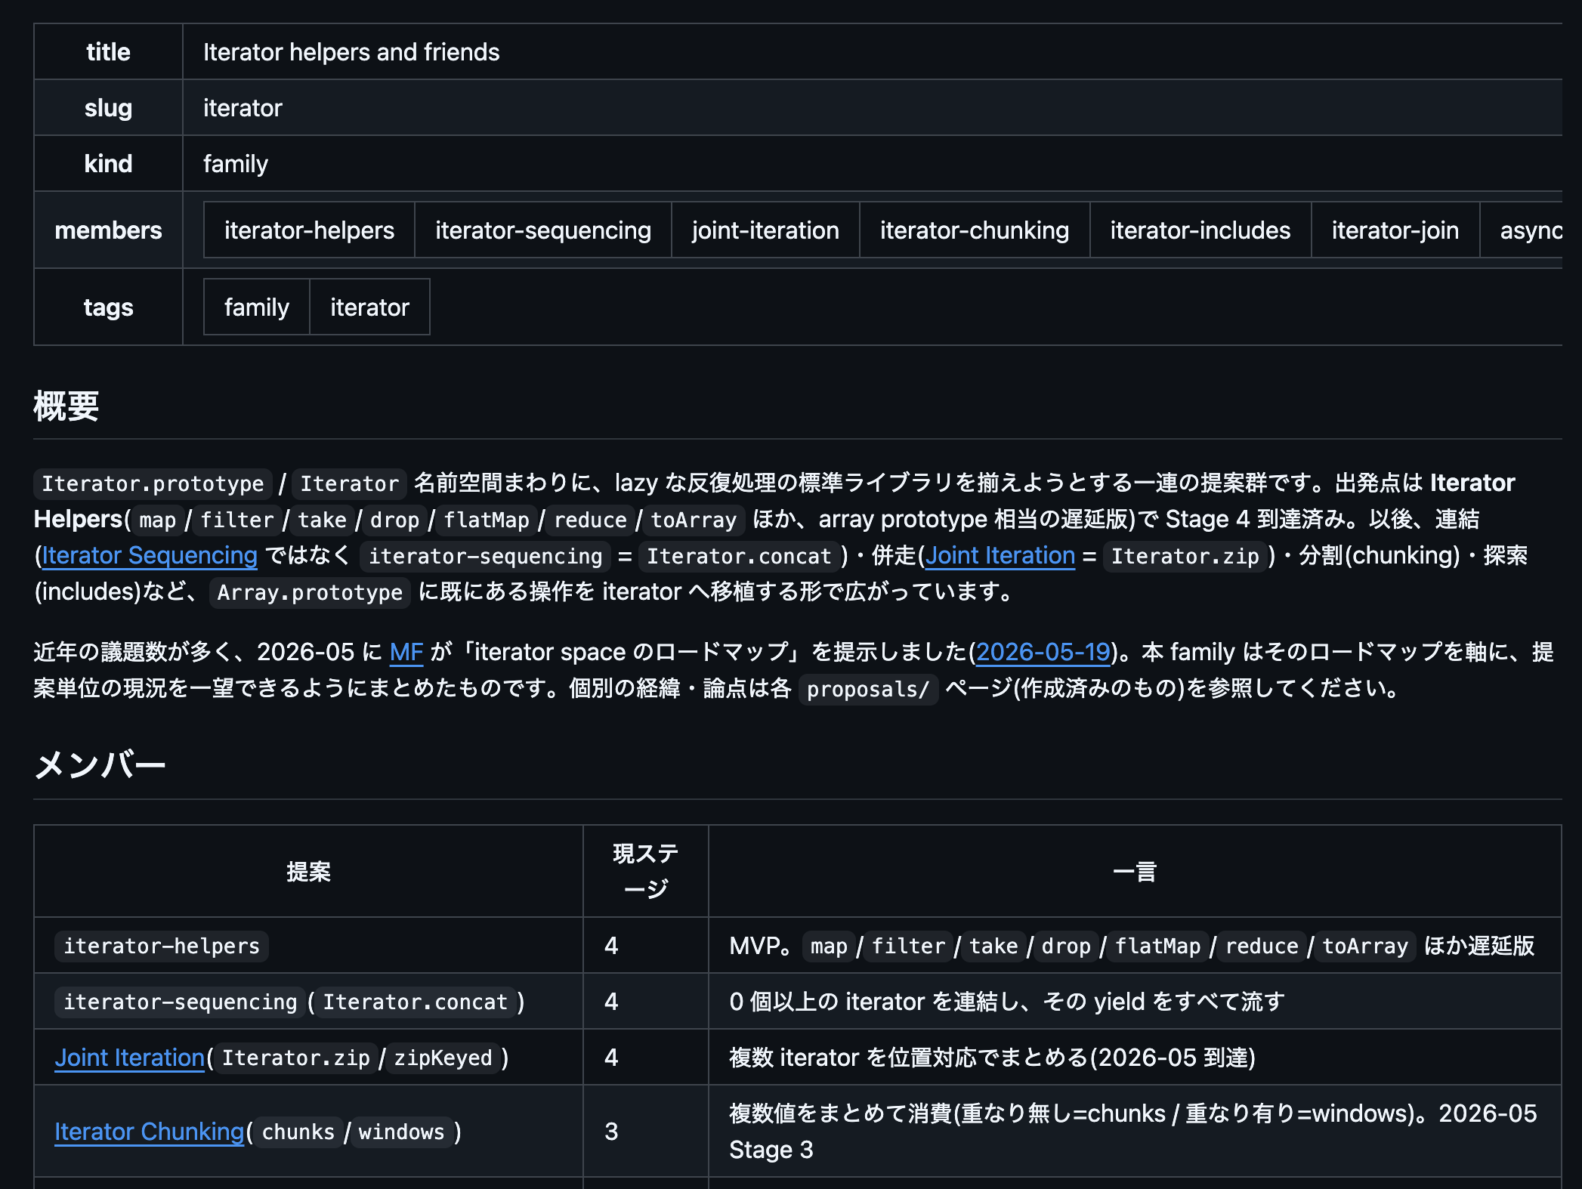Screen dimensions: 1582x1189
Task: Click the MF link
Action: 406,652
